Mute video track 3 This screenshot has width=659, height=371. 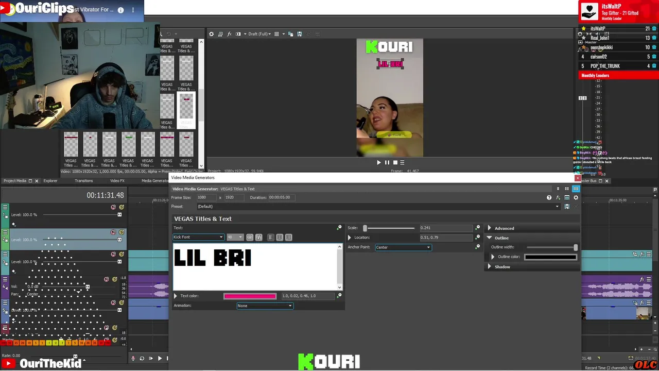point(113,254)
